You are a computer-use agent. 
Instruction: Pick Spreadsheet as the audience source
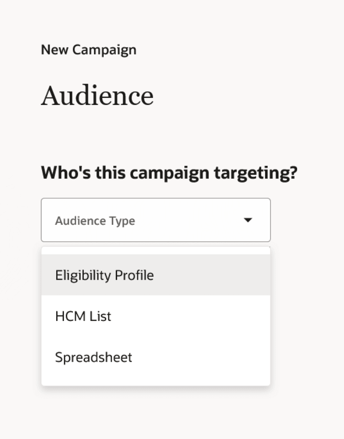point(93,357)
